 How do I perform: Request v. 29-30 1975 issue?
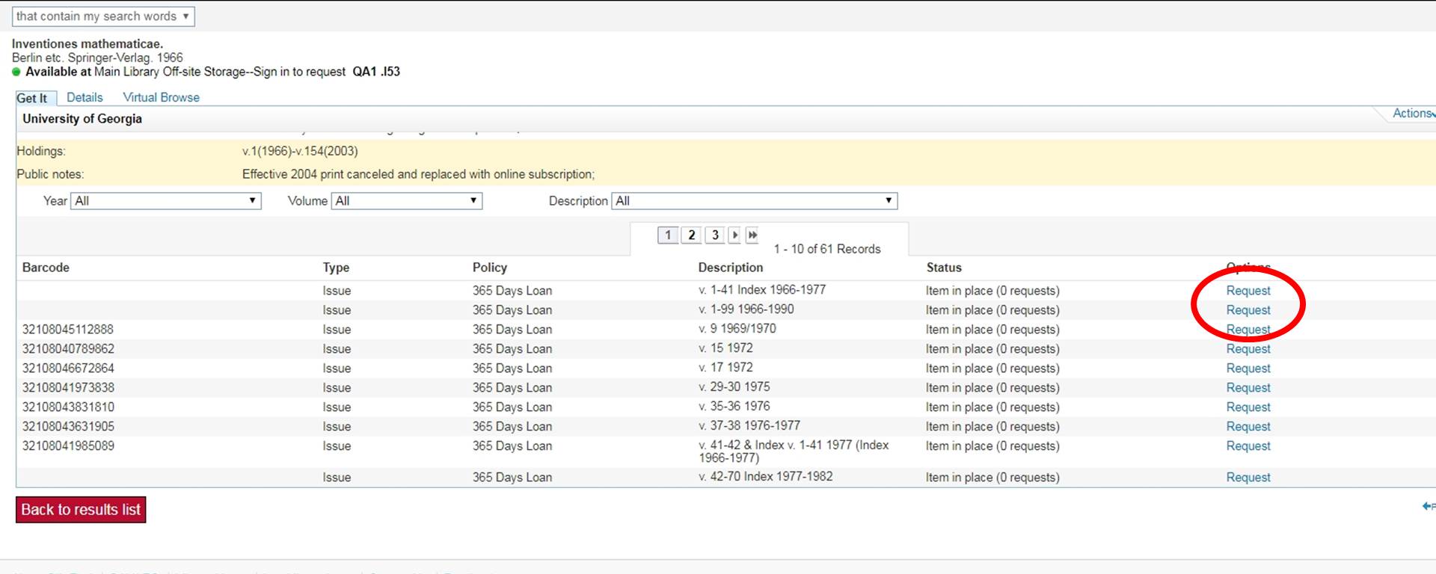1248,388
